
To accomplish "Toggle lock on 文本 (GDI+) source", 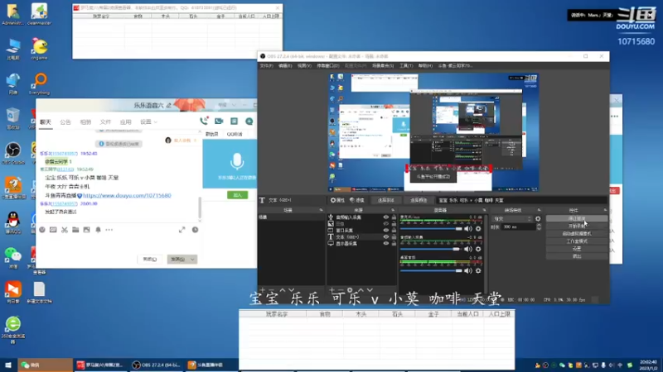I will (394, 237).
